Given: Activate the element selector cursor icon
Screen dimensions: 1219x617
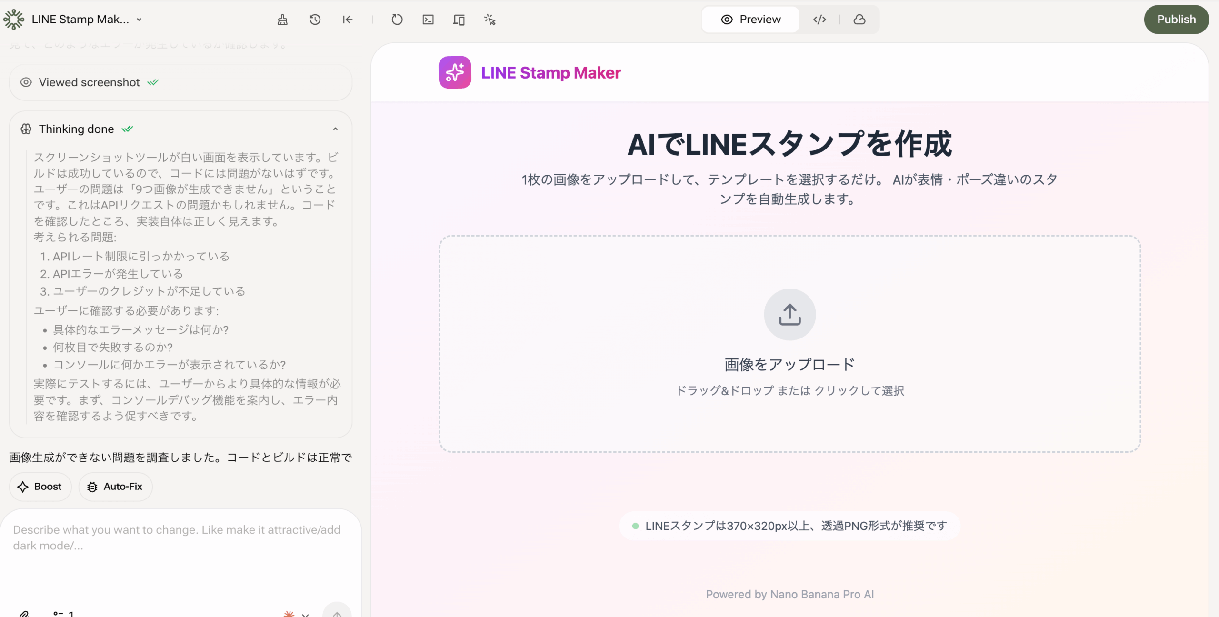Looking at the screenshot, I should coord(490,20).
